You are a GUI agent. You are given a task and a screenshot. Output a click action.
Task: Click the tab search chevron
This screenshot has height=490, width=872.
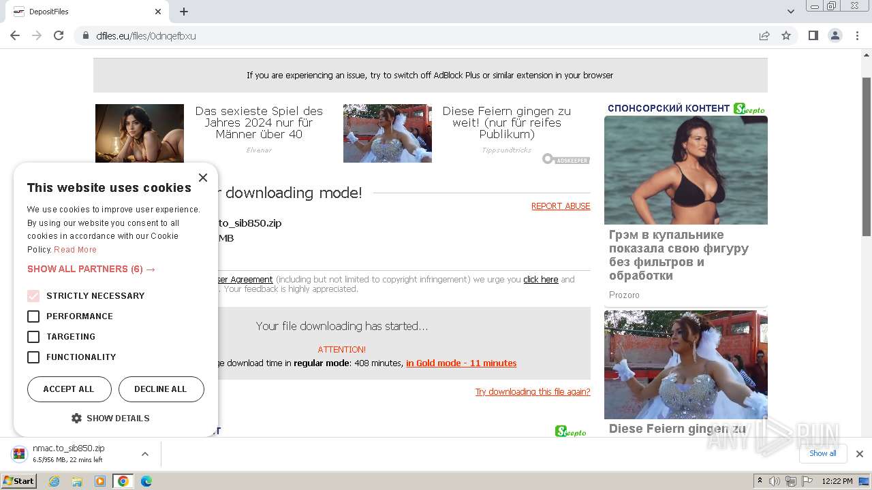click(790, 12)
